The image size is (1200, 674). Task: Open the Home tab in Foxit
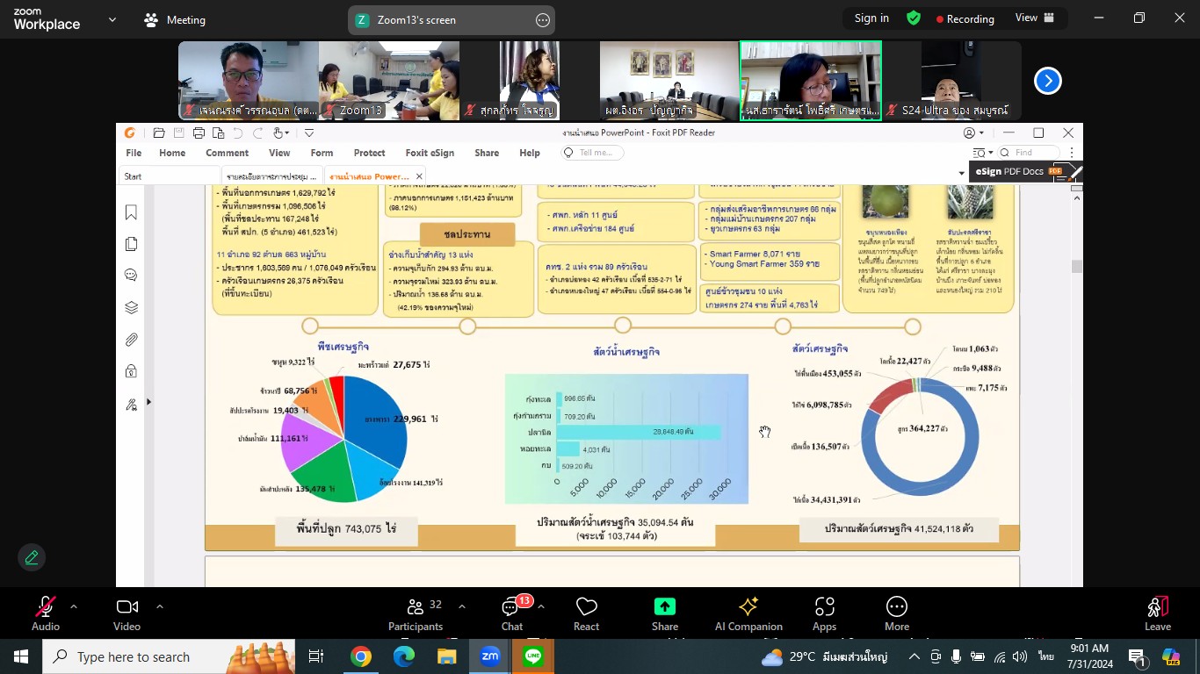[x=172, y=153]
